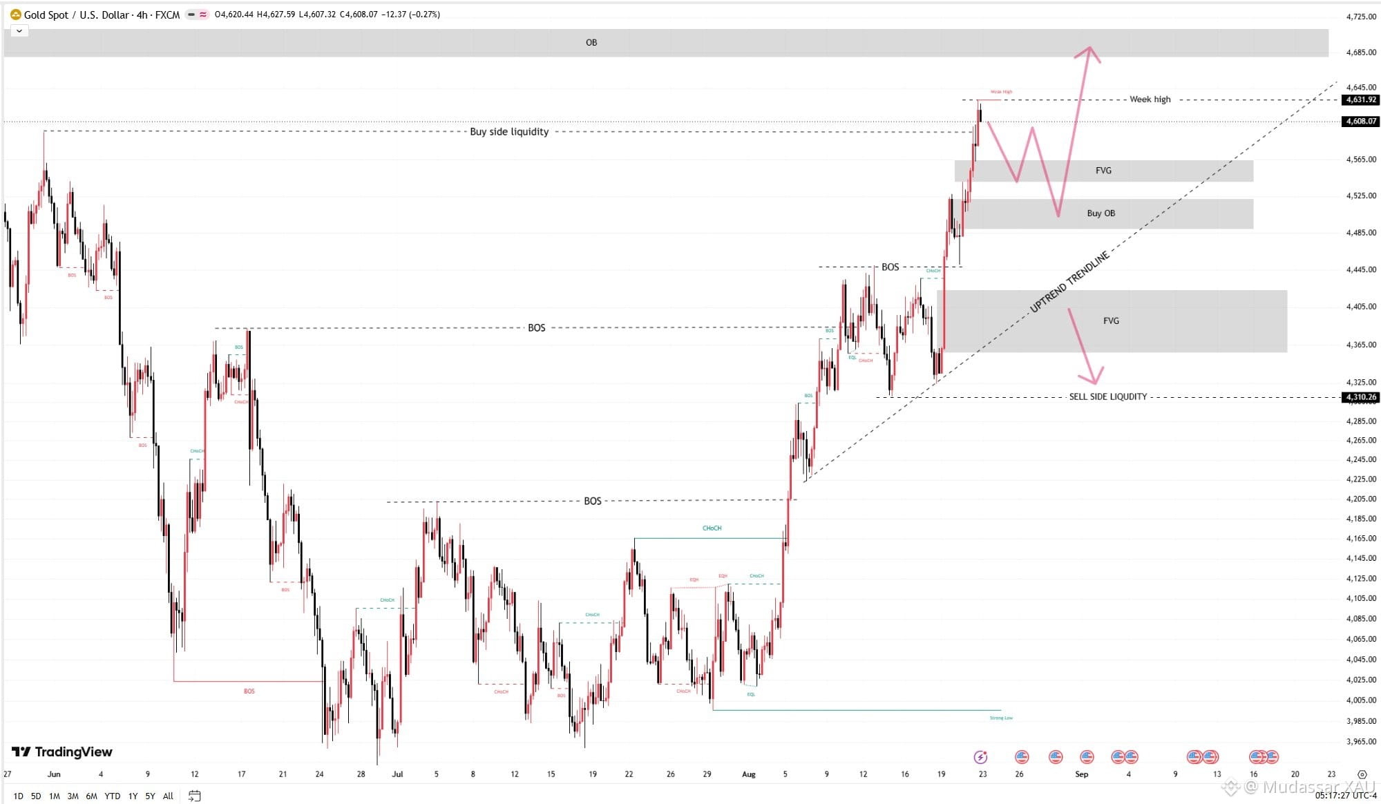Click the Jul date label on time axis
This screenshot has width=1381, height=804.
tap(397, 774)
